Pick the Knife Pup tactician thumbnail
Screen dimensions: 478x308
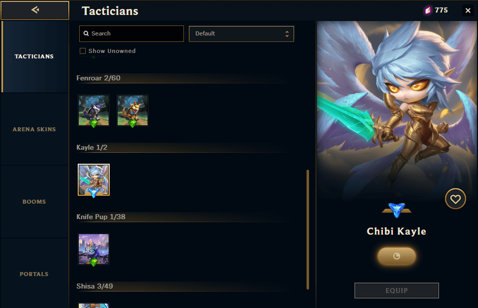point(94,249)
